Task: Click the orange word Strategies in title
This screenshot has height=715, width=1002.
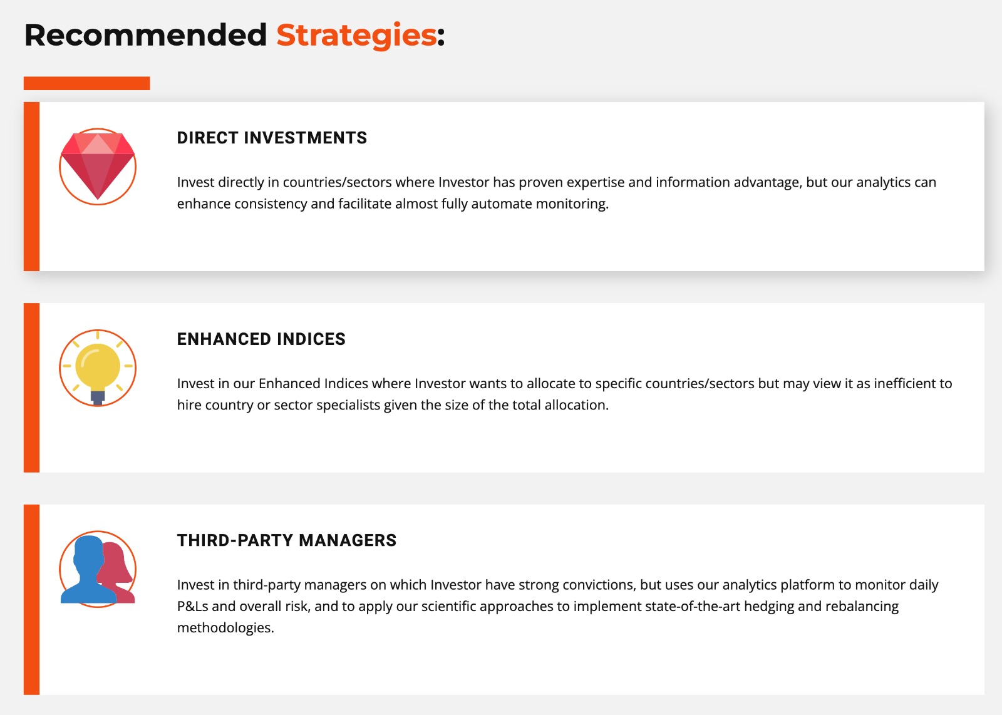Action: point(356,35)
